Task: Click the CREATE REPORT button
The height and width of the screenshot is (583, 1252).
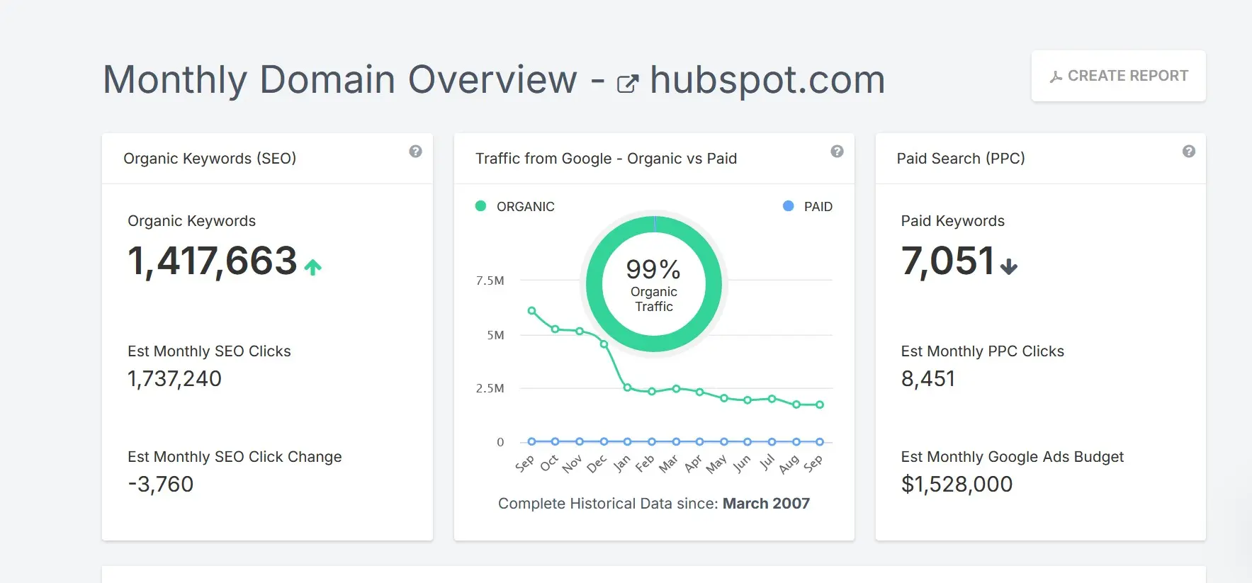Action: (x=1117, y=75)
